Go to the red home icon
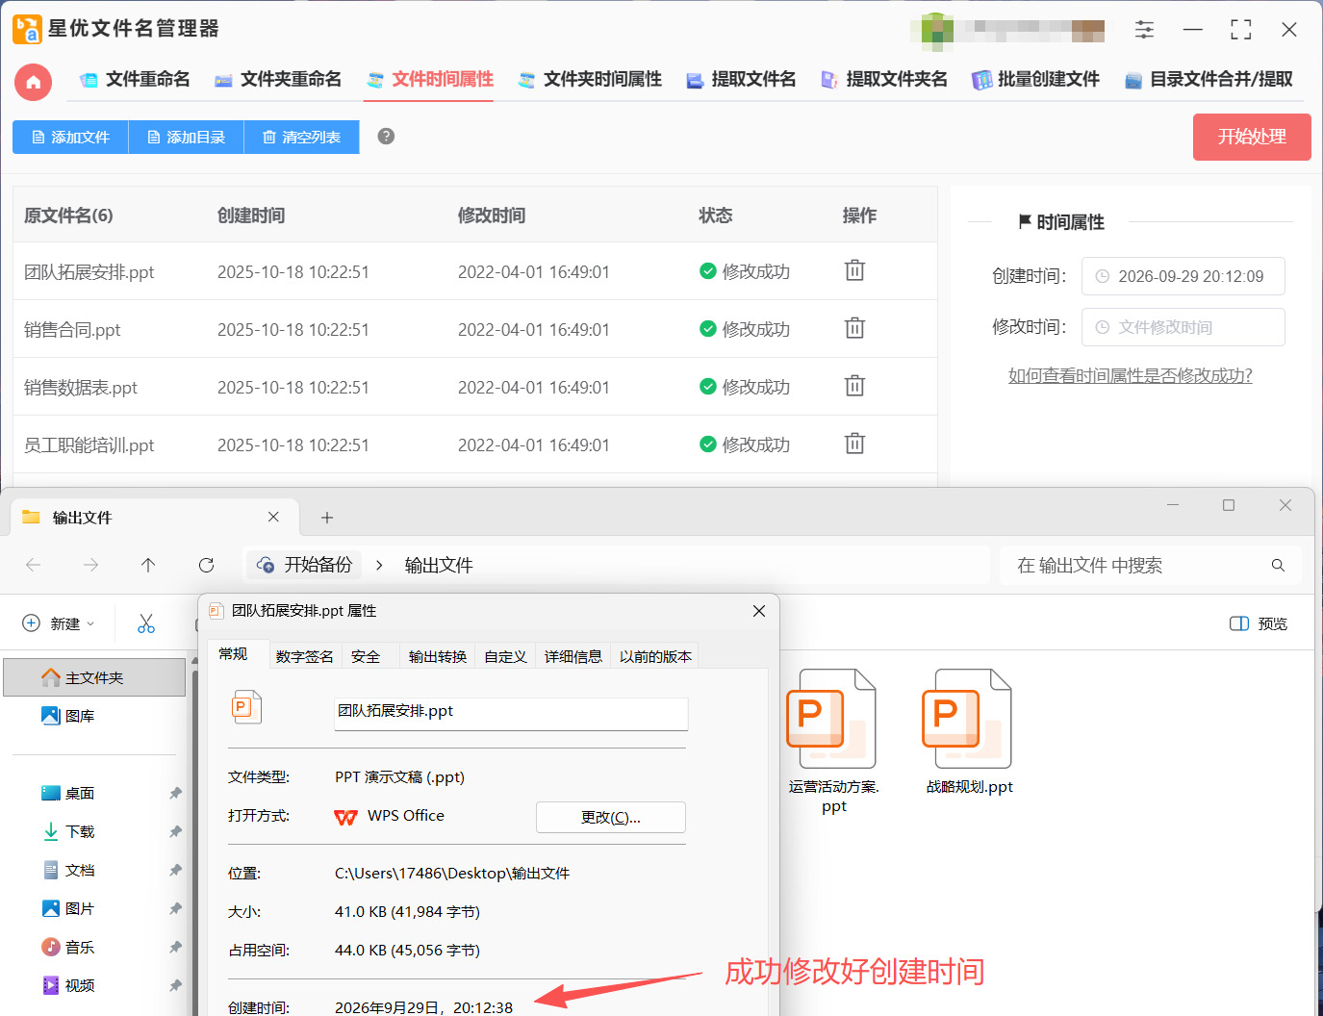1323x1016 pixels. [x=33, y=82]
